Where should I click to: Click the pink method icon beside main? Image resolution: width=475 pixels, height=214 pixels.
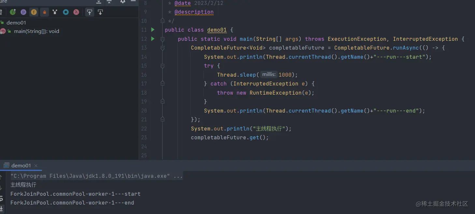[3, 31]
